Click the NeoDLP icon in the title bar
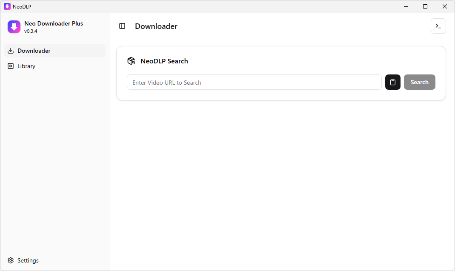This screenshot has width=455, height=271. [7, 6]
